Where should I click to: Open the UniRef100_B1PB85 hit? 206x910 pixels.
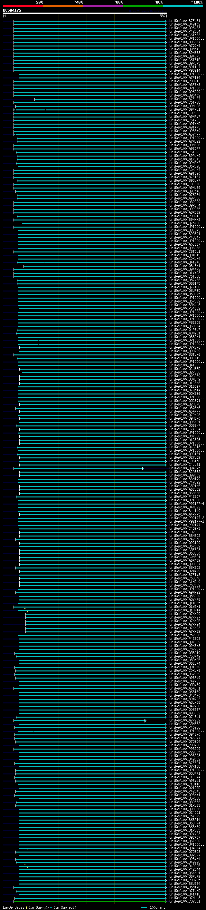184,830
